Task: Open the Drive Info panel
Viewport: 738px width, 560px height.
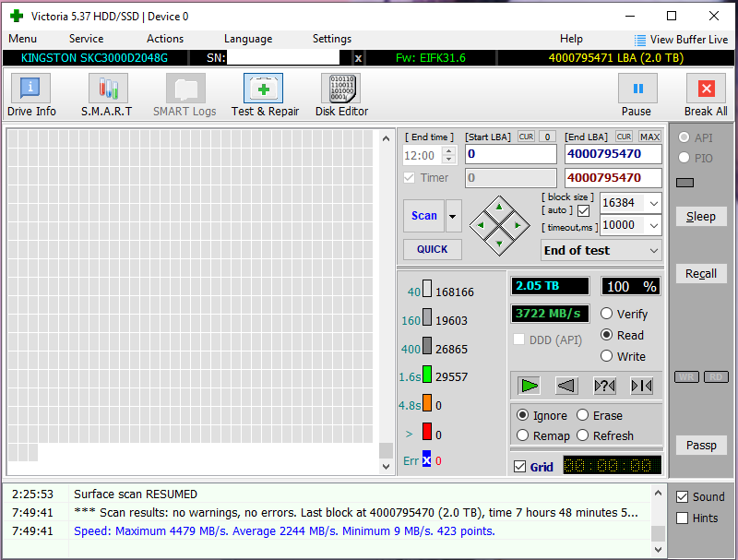Action: pos(31,96)
